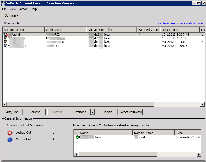This screenshot has height=162, width=206.
Task: Click the Add/Find button
Action: coord(12,112)
